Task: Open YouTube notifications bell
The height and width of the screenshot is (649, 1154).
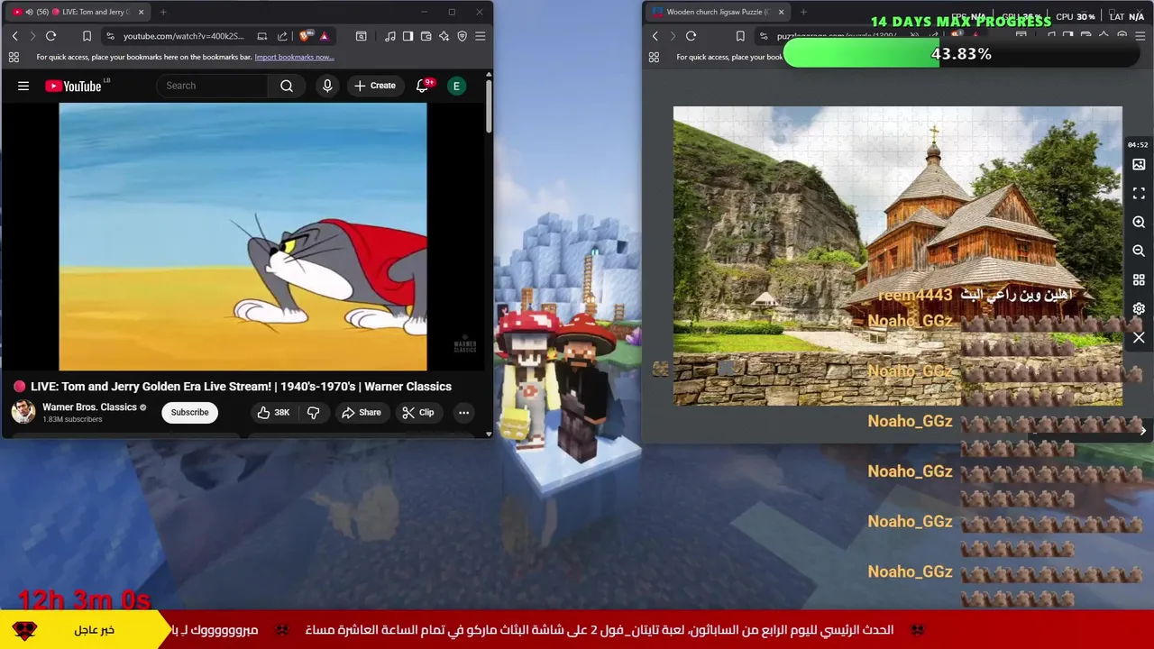Action: 422,86
